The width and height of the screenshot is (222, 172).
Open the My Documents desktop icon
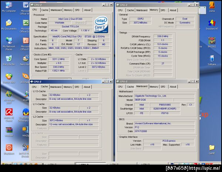click(x=9, y=23)
